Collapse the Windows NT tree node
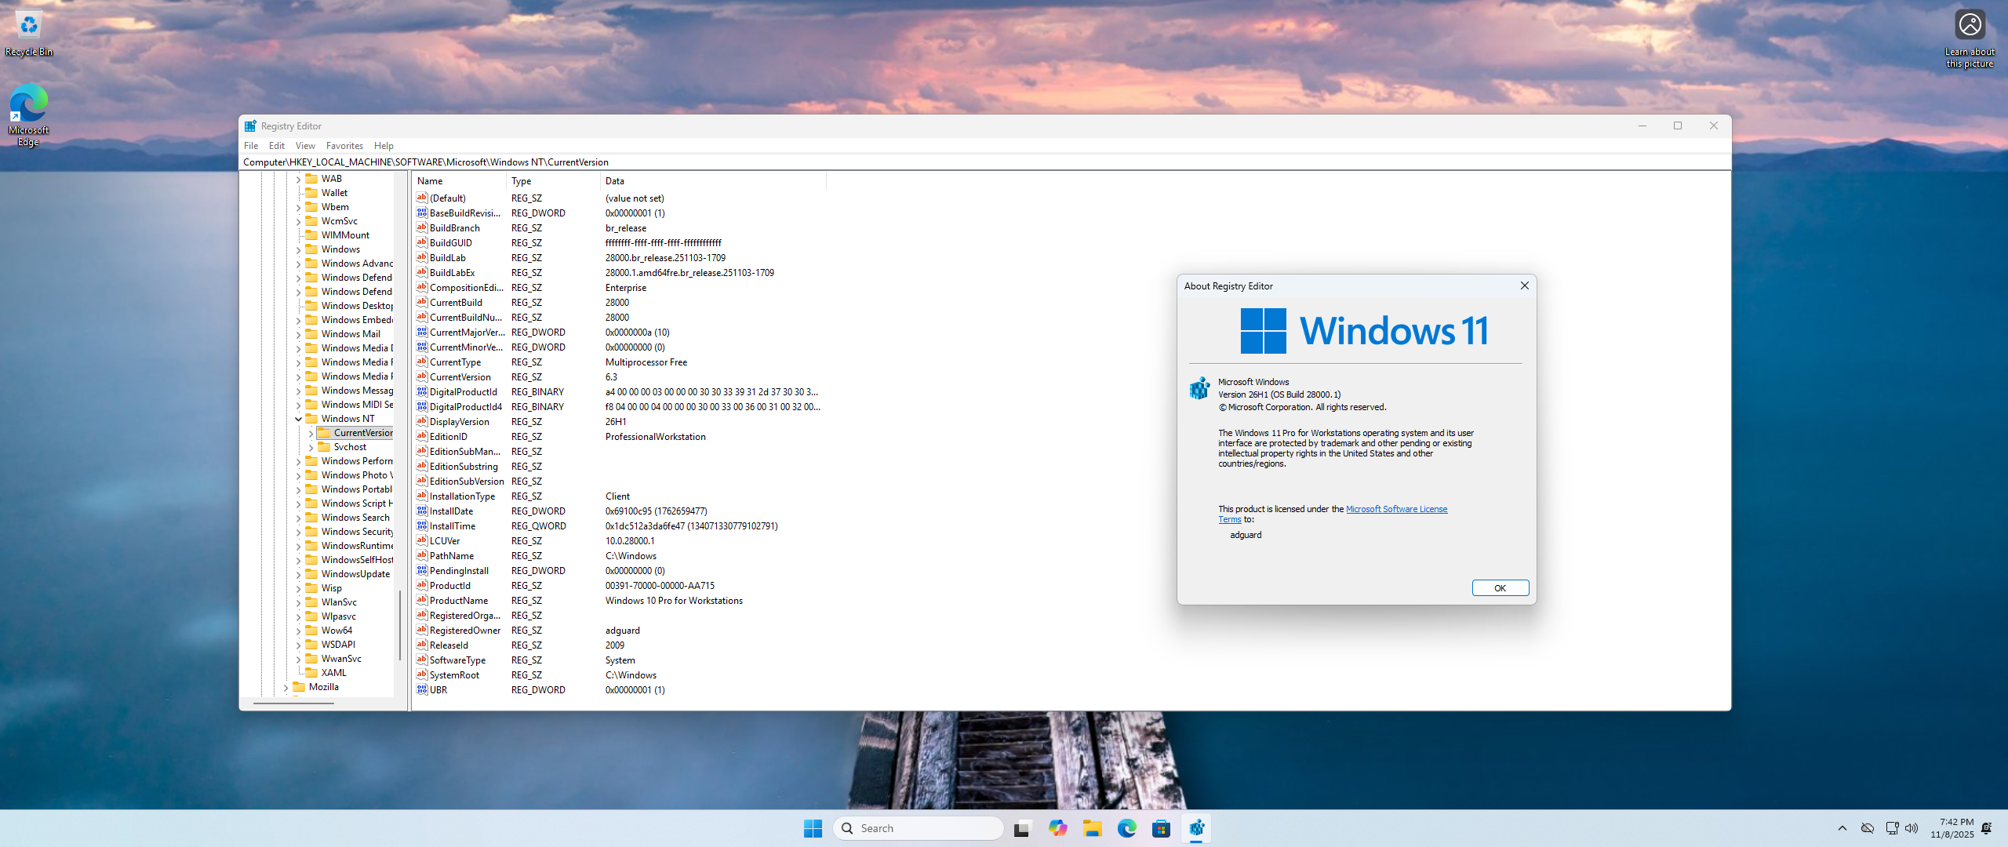 298,419
